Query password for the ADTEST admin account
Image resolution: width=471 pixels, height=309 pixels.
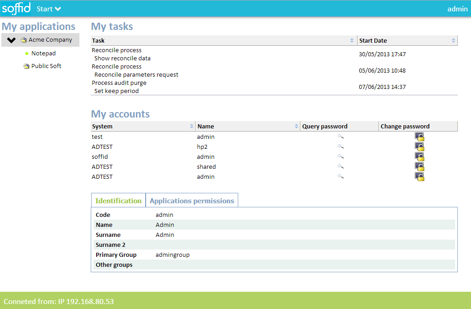[x=341, y=177]
